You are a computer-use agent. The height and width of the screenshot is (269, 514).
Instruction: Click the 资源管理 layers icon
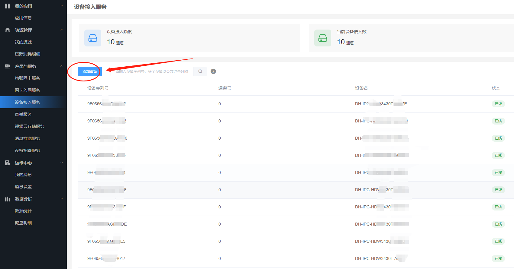(x=8, y=30)
